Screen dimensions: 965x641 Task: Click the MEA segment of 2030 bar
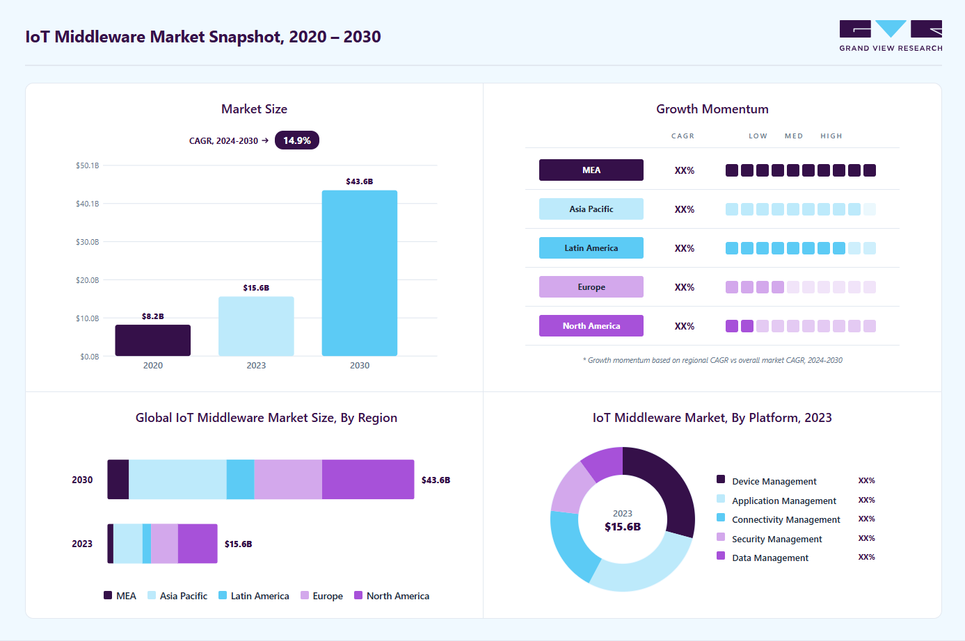[118, 480]
